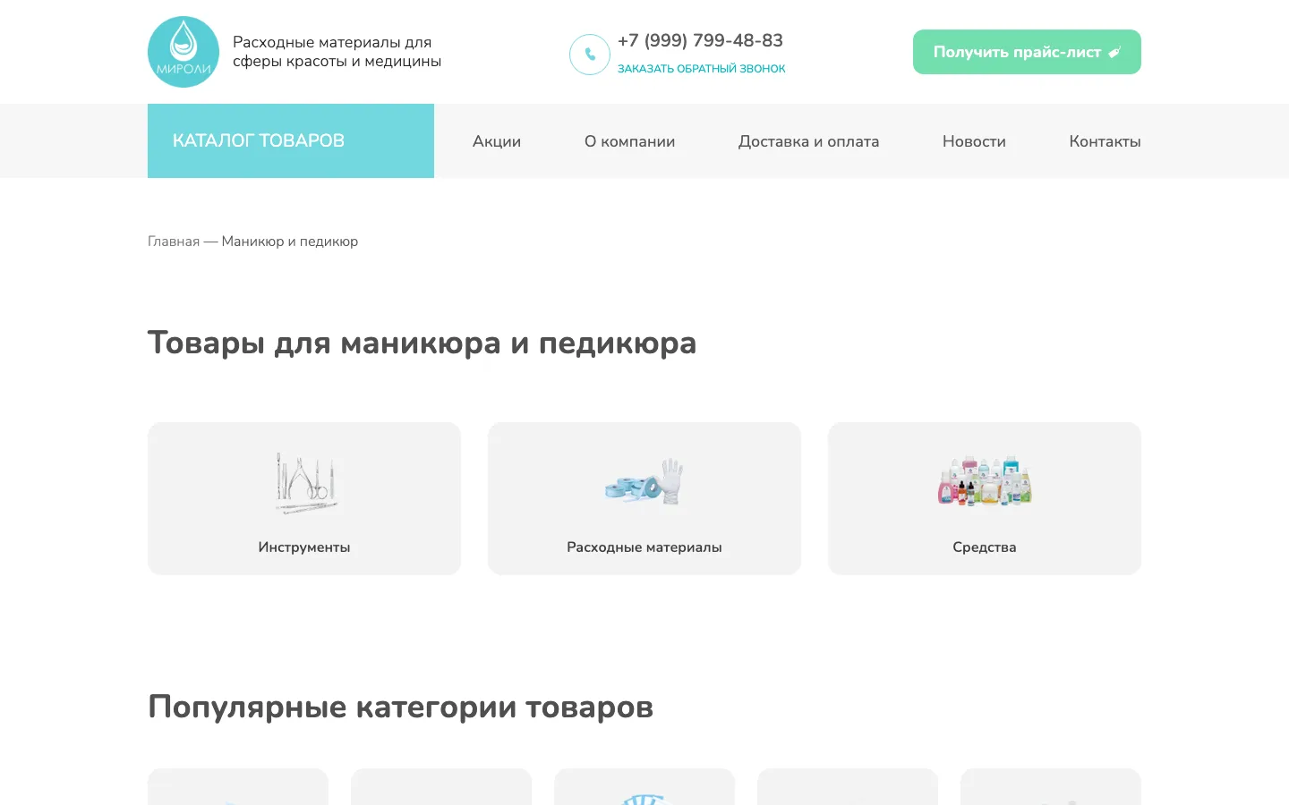
Task: Click the Заказать обратный звонок link
Action: coord(702,69)
